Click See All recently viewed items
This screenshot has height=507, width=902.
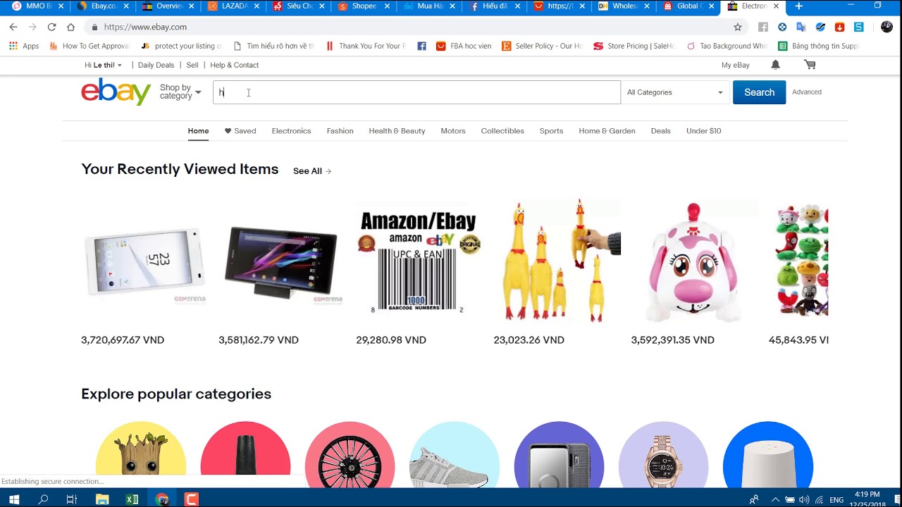[312, 171]
